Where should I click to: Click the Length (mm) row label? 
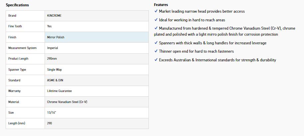coord(17,123)
